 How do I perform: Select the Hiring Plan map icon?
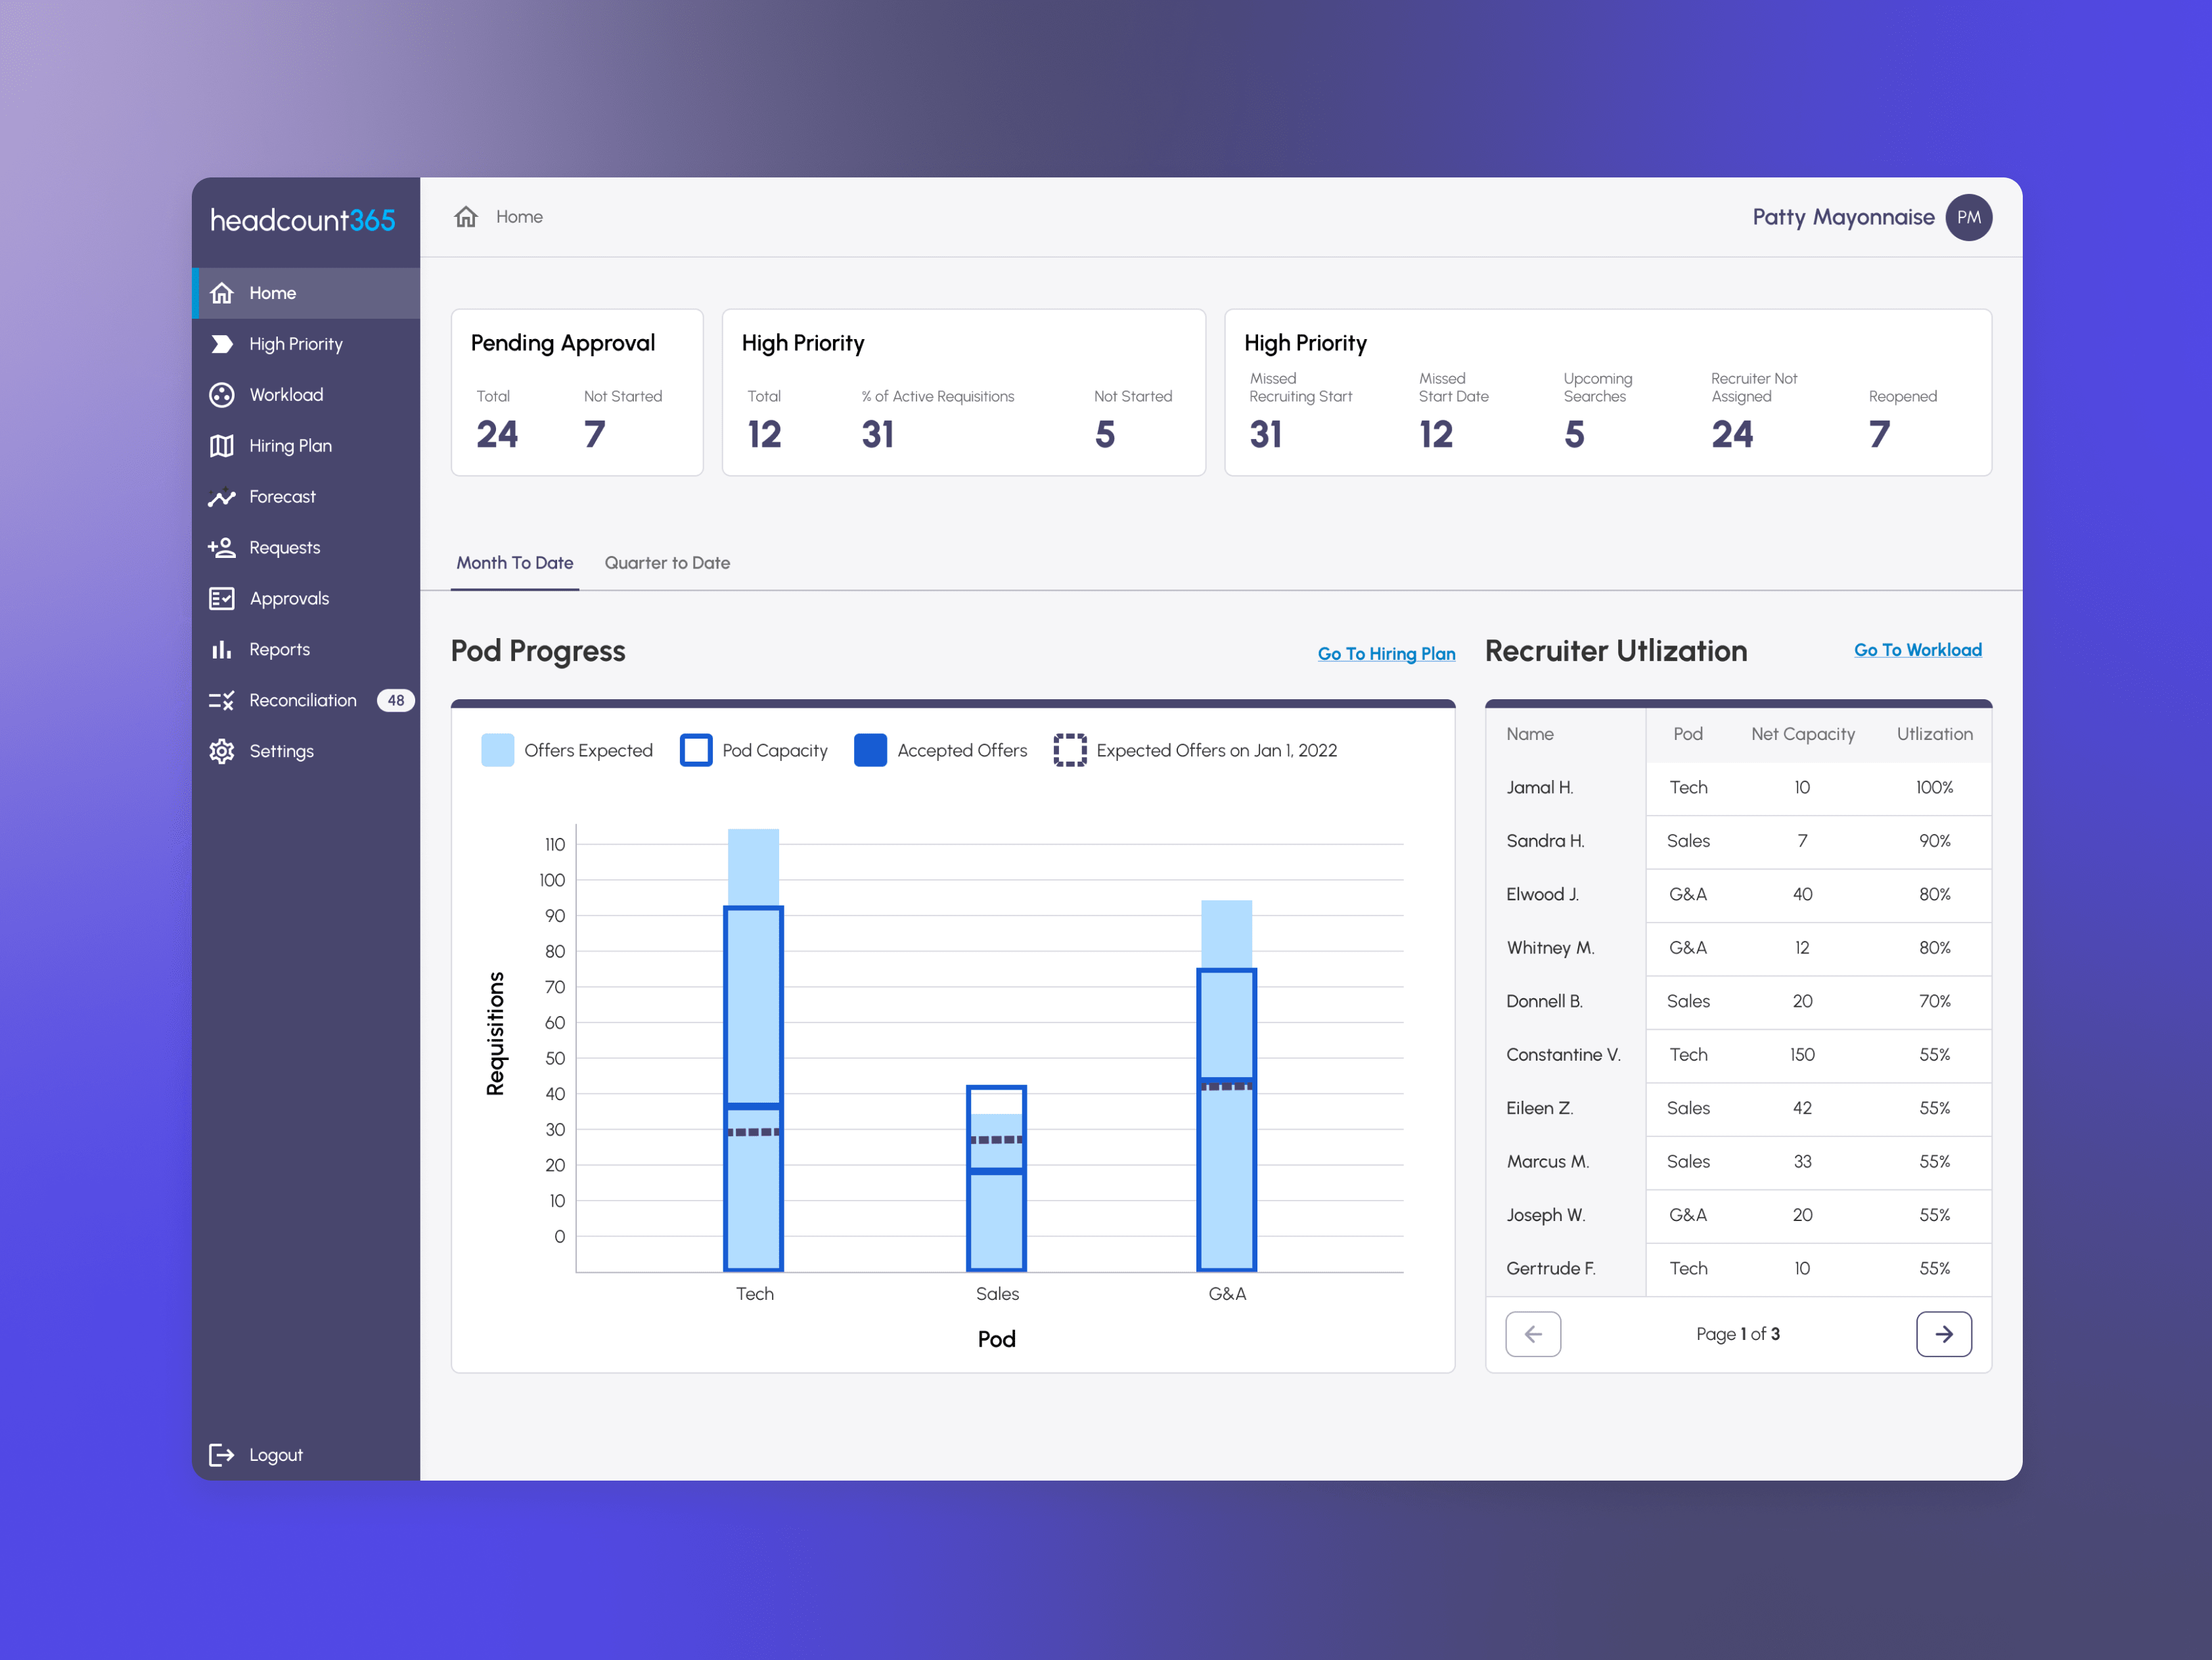221,446
